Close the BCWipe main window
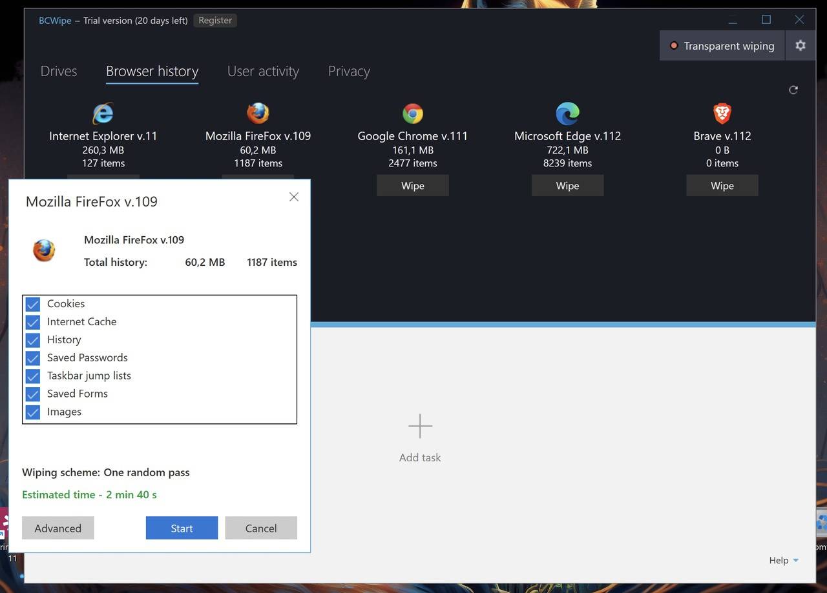This screenshot has width=827, height=593. click(x=799, y=20)
